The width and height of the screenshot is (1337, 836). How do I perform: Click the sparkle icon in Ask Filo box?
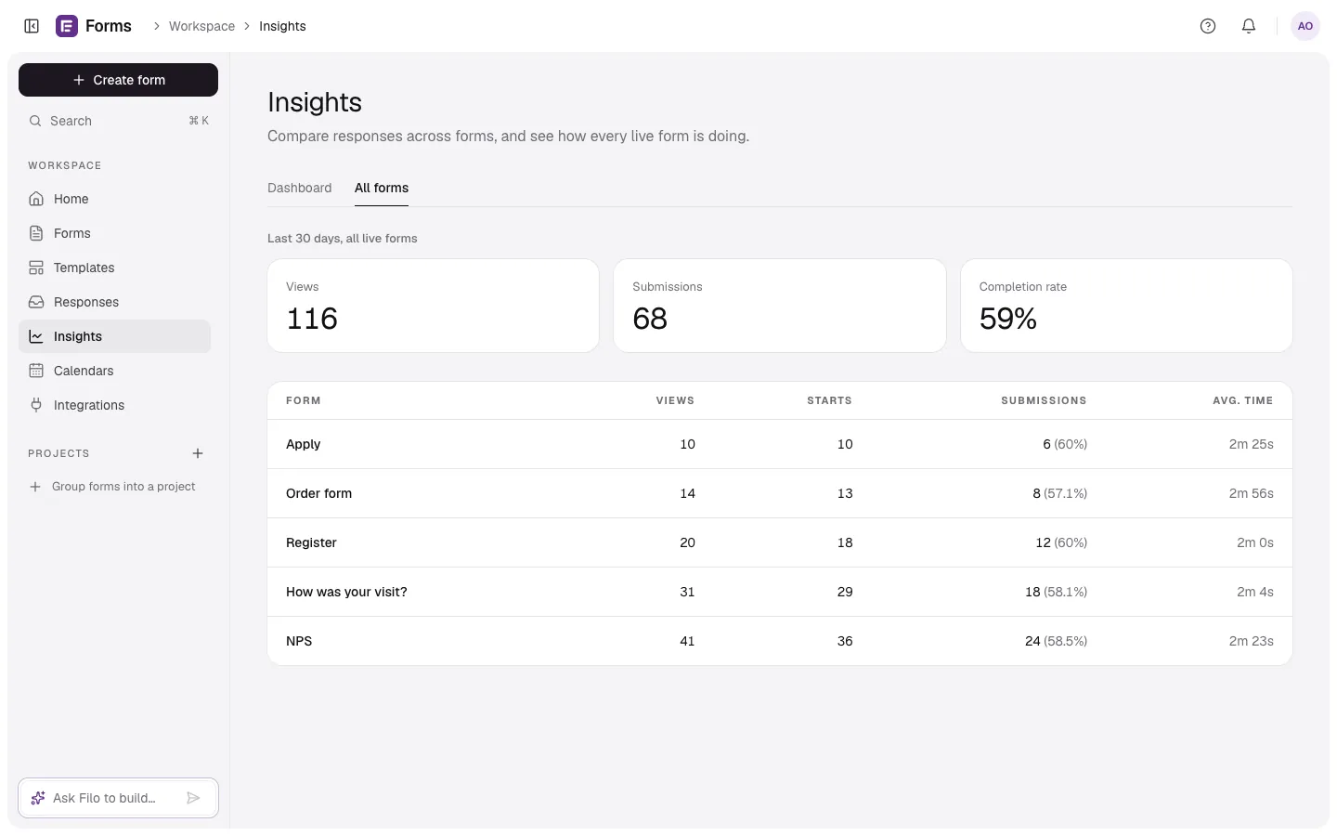(38, 798)
